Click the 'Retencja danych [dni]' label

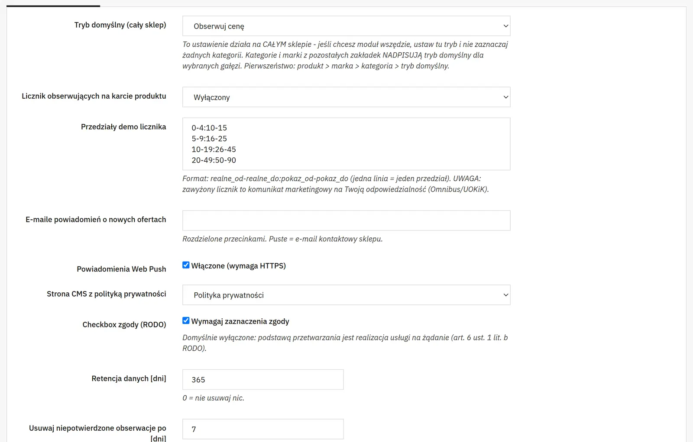[129, 378]
